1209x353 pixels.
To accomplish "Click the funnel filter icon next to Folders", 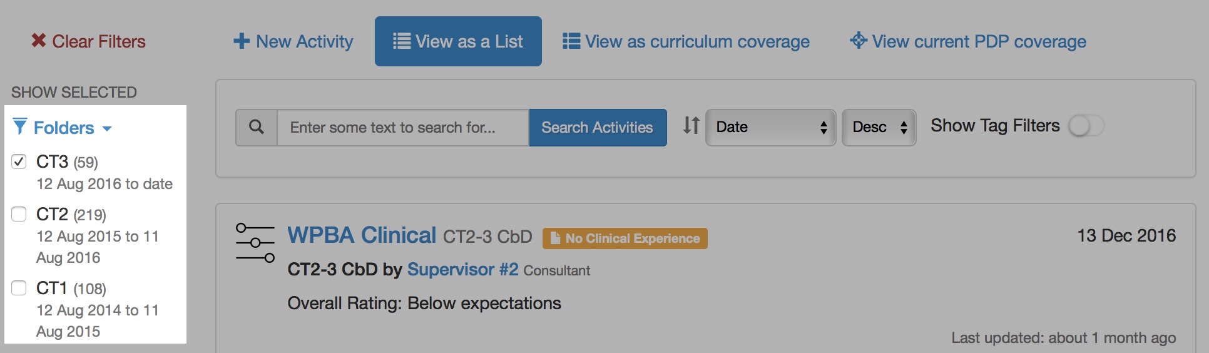I will (20, 127).
